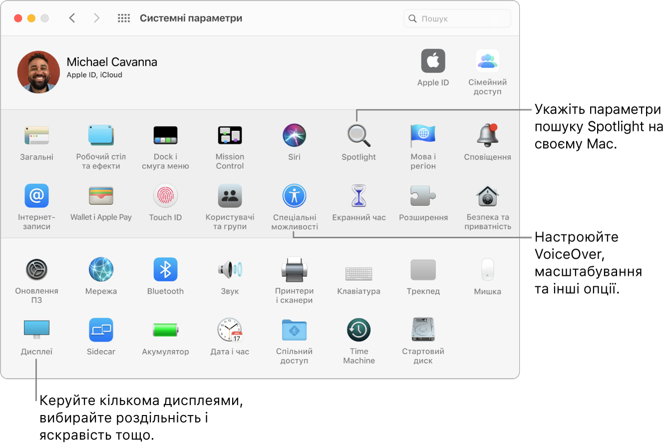Screen dimensions: 668x446
Task: Focus the Пошук search field
Action: [x=457, y=18]
